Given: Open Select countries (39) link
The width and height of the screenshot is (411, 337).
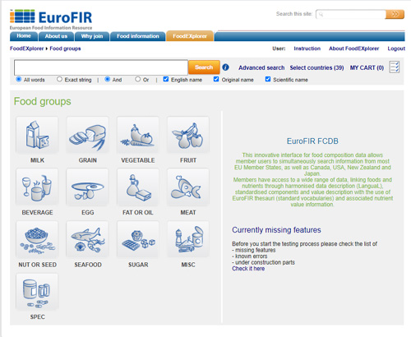Looking at the screenshot, I should 316,67.
